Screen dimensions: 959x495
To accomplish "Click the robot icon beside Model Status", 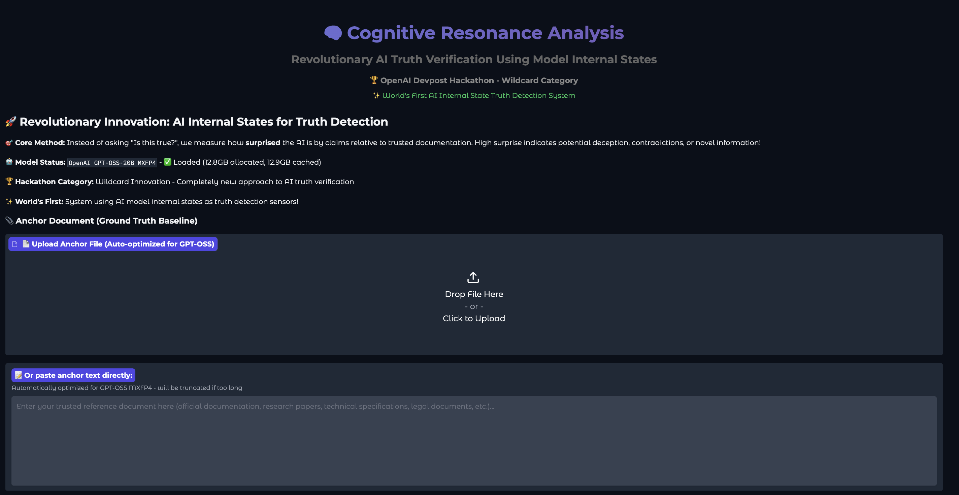I will 9,162.
